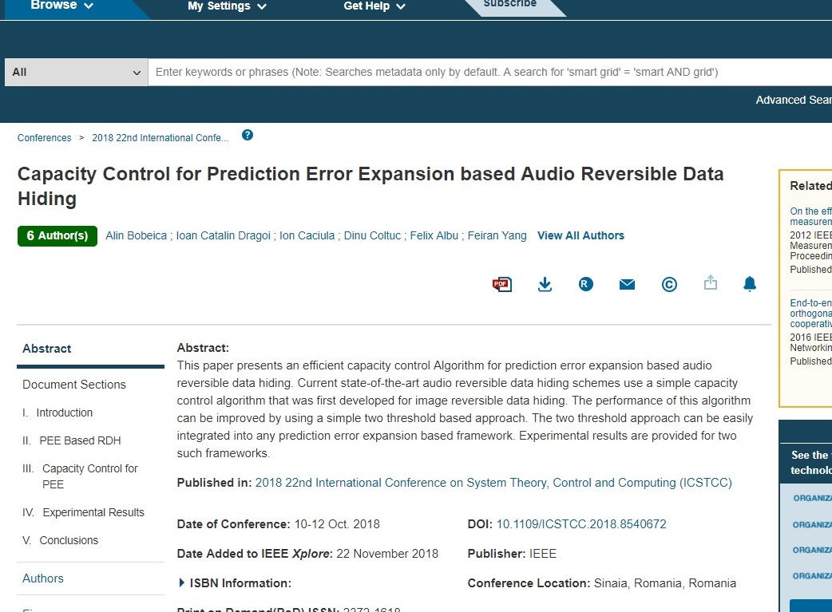Select Document Sections in the sidebar

pyautogui.click(x=74, y=385)
